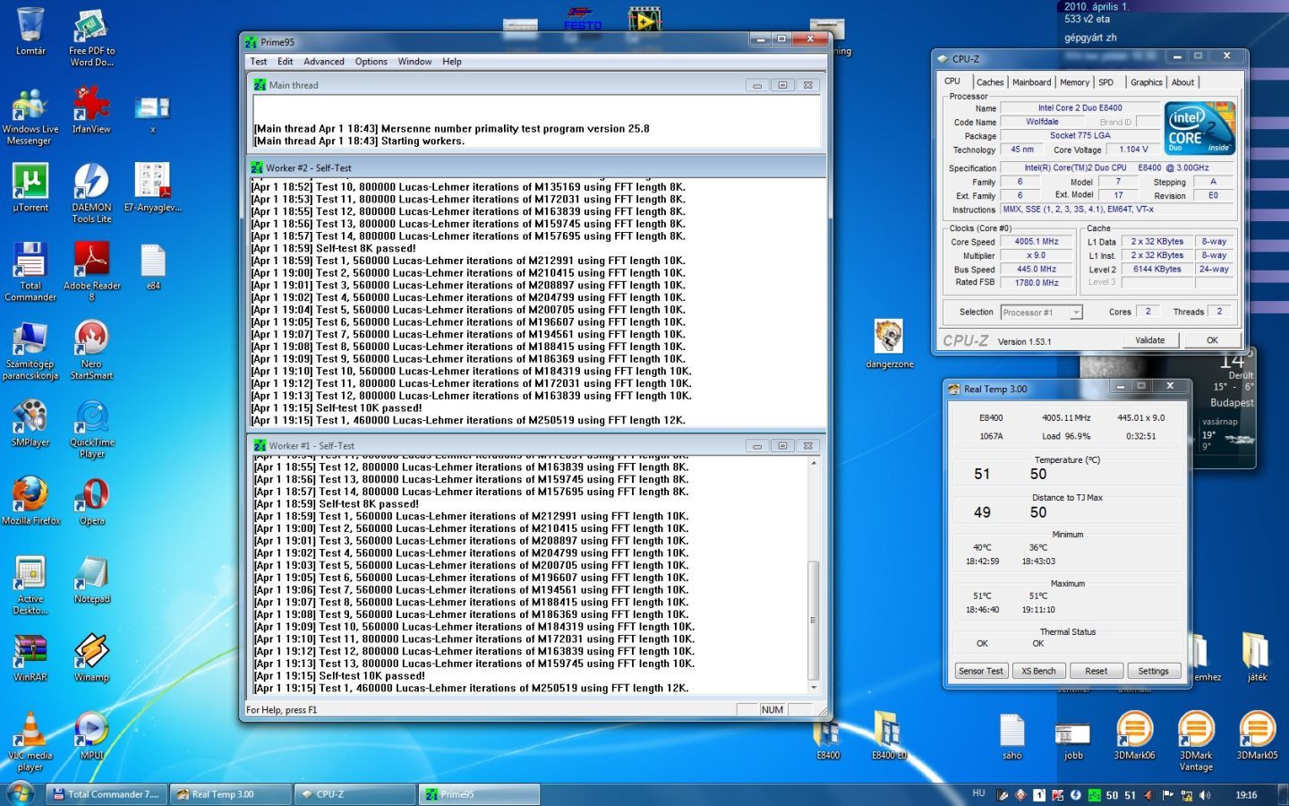The width and height of the screenshot is (1289, 806).
Task: Switch to CPU-Z Mainboard tab
Action: coord(1031,82)
